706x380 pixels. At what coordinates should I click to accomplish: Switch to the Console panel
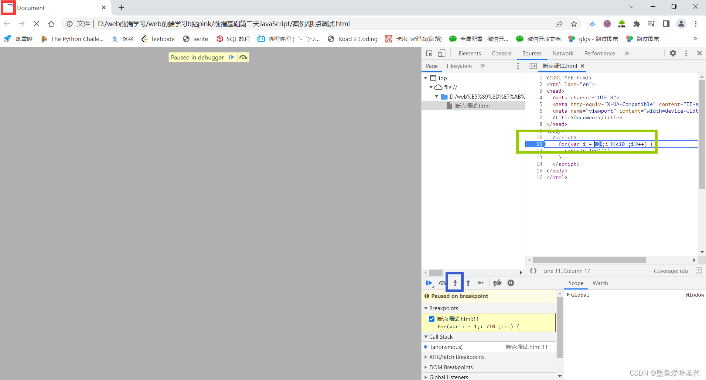502,53
